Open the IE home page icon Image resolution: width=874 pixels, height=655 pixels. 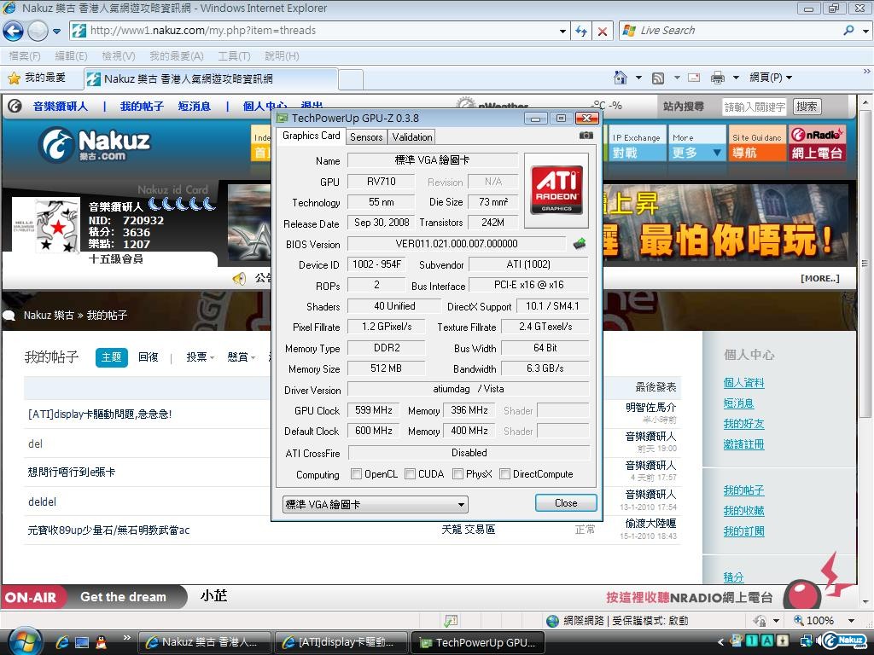click(618, 78)
